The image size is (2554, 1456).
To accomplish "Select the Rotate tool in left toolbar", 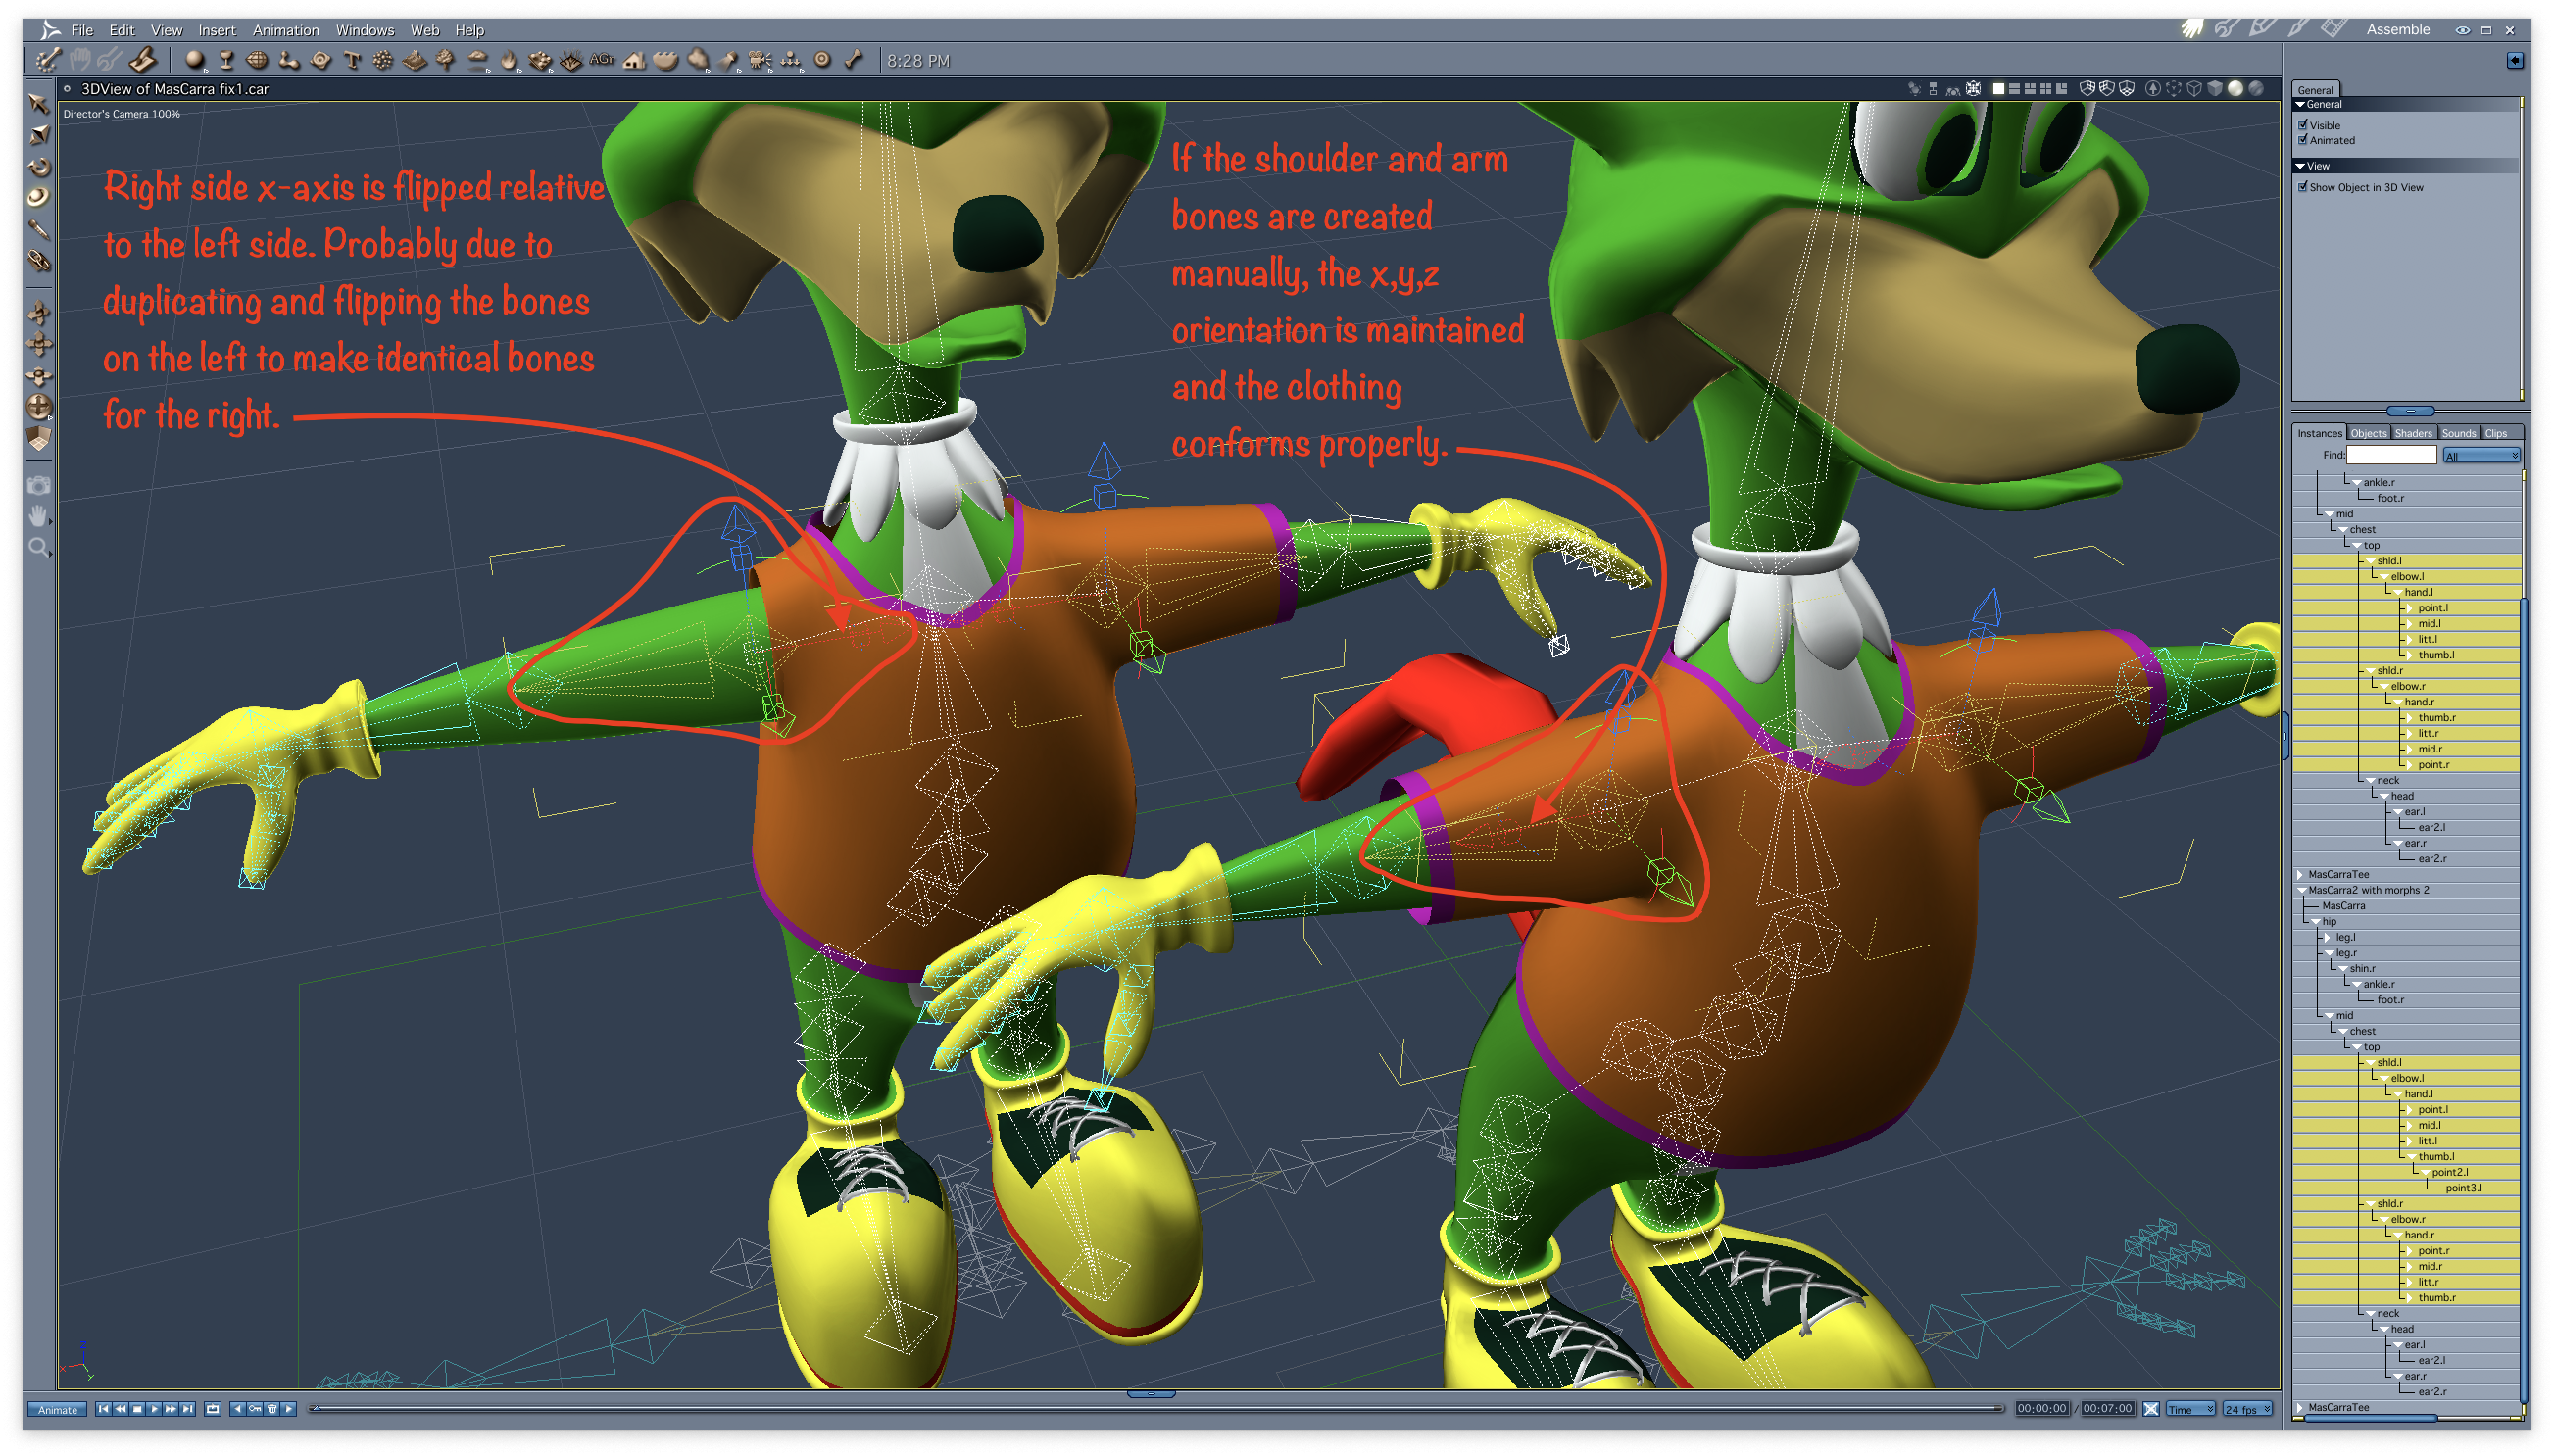I will pyautogui.click(x=39, y=166).
